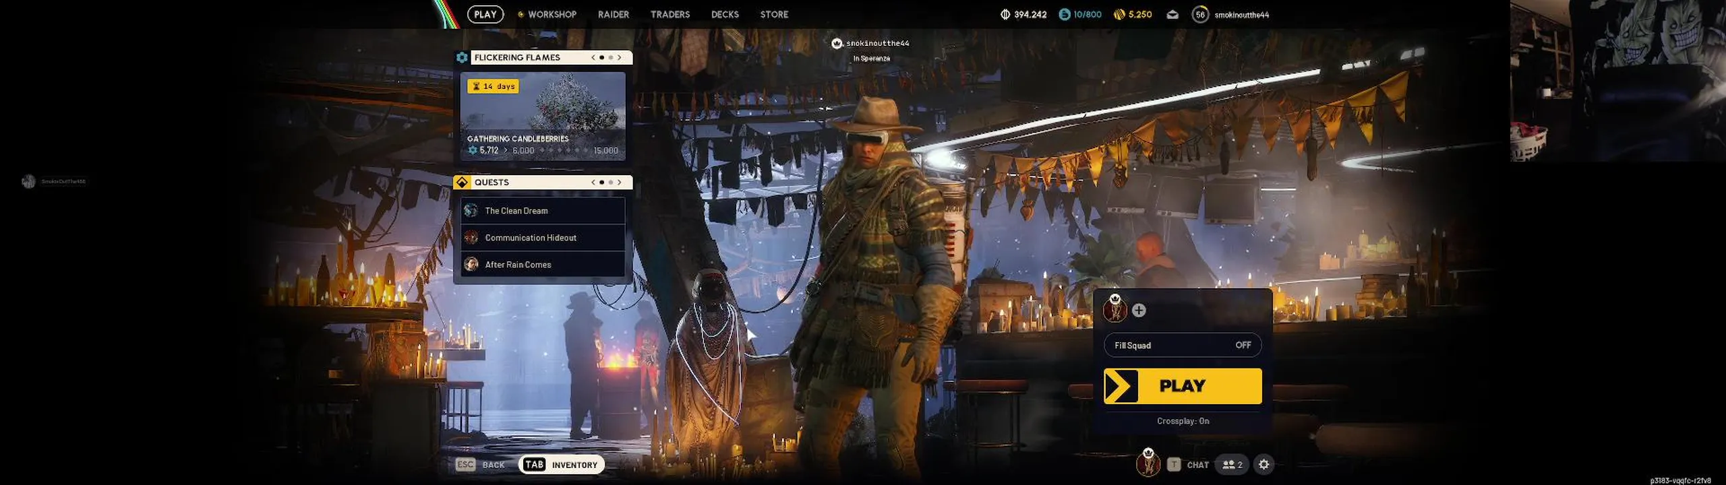1726x485 pixels.
Task: Click the blue token icon beside 10/800
Action: point(1065,14)
